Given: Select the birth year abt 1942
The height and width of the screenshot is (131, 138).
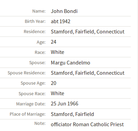Looking at the screenshot, I should click(60, 21).
